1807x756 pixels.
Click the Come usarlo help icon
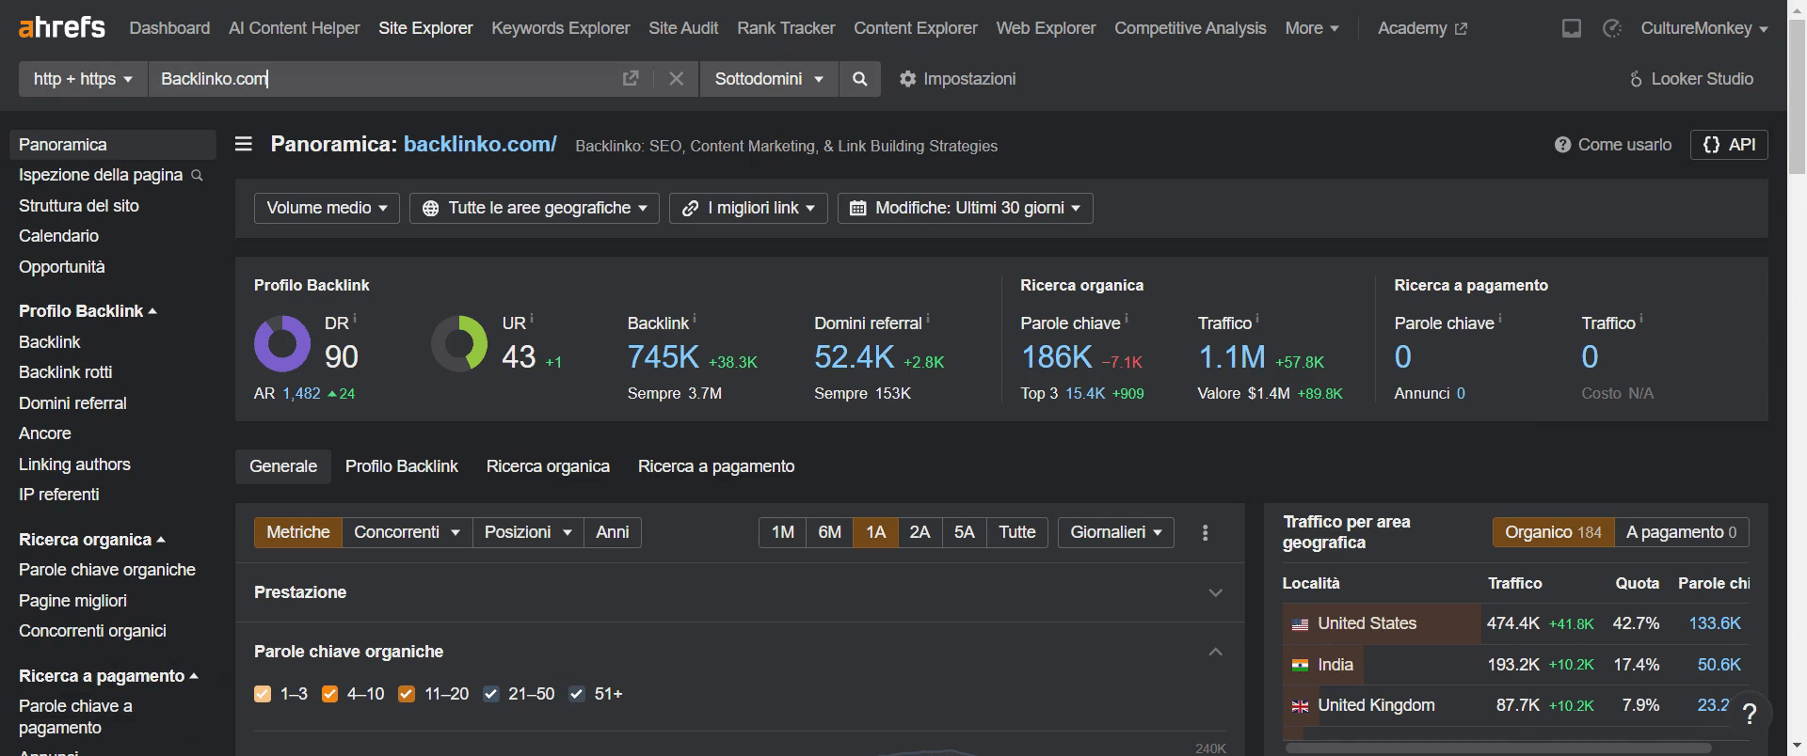[1562, 145]
